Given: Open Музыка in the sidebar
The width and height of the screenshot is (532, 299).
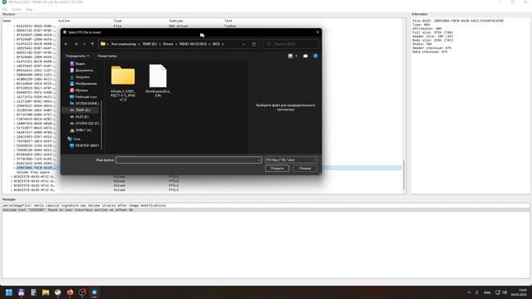Looking at the screenshot, I should 81,91.
